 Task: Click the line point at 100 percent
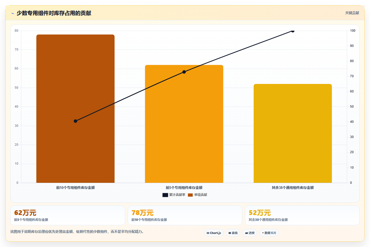(x=293, y=31)
